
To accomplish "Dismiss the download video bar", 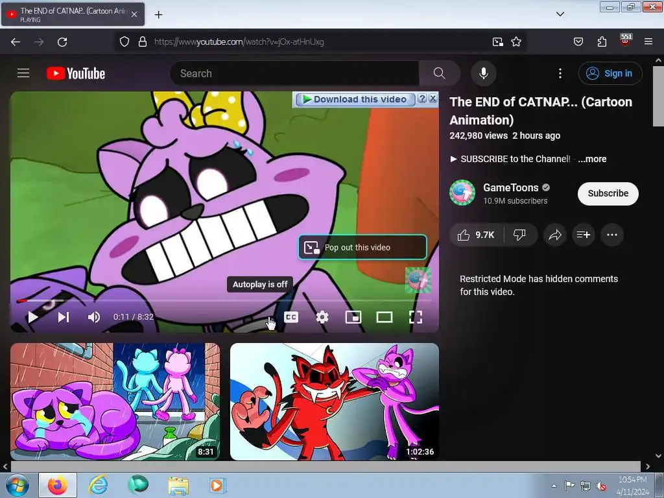I will click(433, 99).
